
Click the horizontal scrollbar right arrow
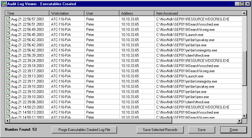coord(240,121)
